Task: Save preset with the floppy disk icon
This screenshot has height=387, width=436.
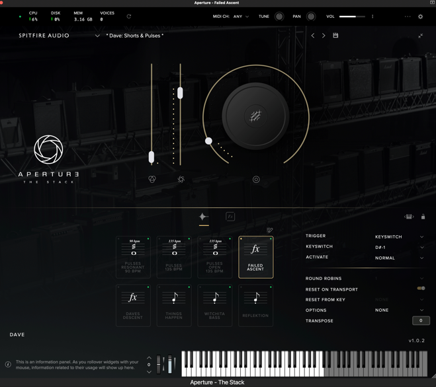Action: click(335, 36)
